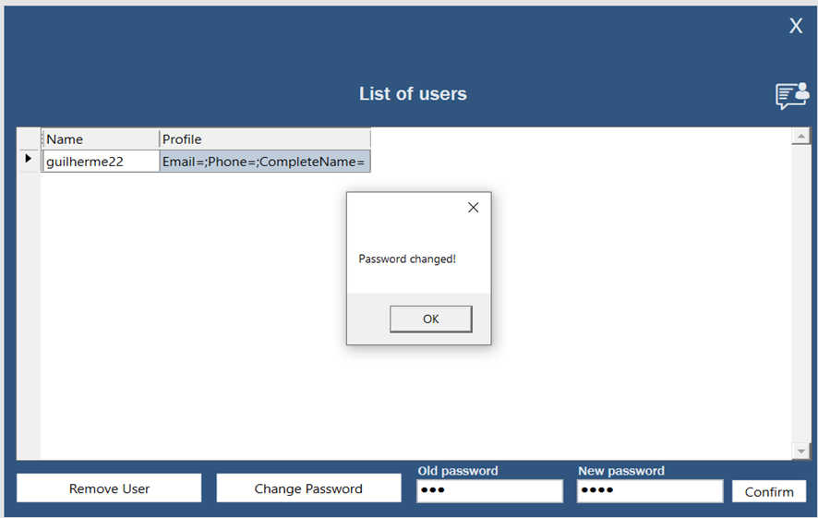Close the Password changed dialog with X
This screenshot has width=818, height=518.
pos(473,208)
